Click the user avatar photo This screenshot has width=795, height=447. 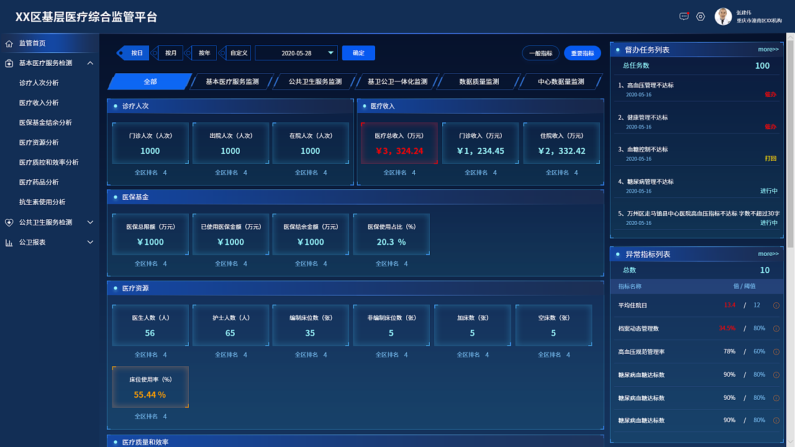pyautogui.click(x=723, y=17)
